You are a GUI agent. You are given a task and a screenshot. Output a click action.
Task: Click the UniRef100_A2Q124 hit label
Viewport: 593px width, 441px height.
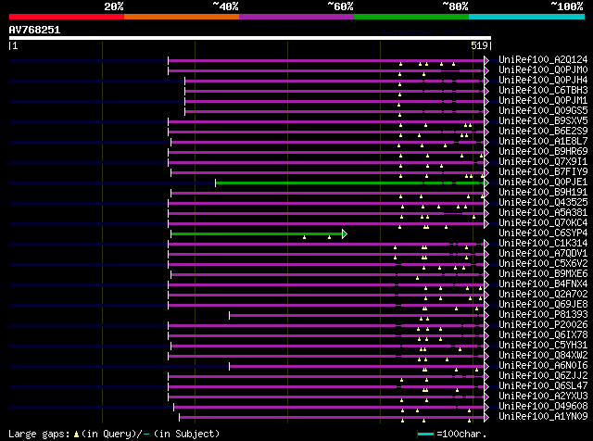point(543,60)
